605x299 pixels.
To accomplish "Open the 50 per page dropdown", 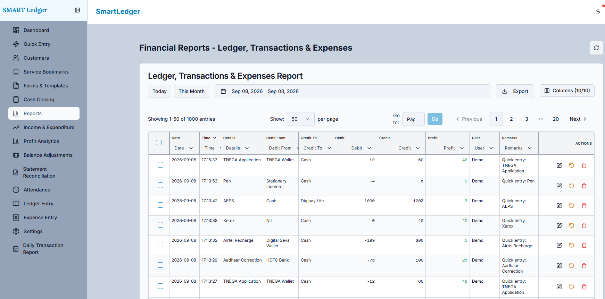I will pos(301,119).
